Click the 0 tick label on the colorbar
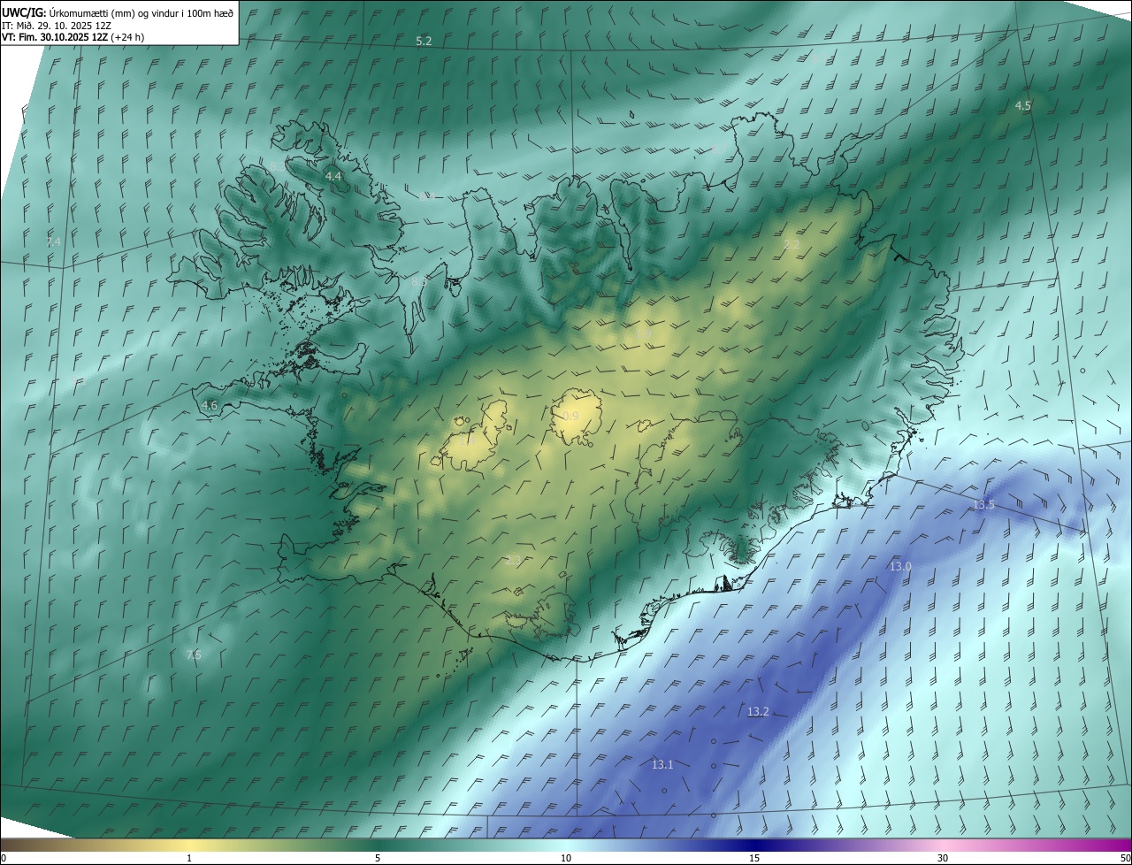The height and width of the screenshot is (865, 1132). click(4, 858)
